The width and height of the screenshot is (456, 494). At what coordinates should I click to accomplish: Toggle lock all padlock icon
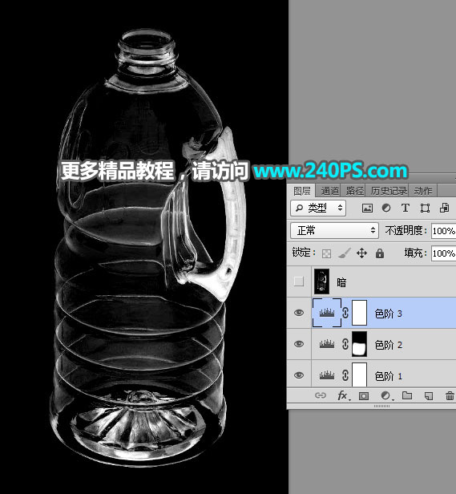tap(380, 253)
